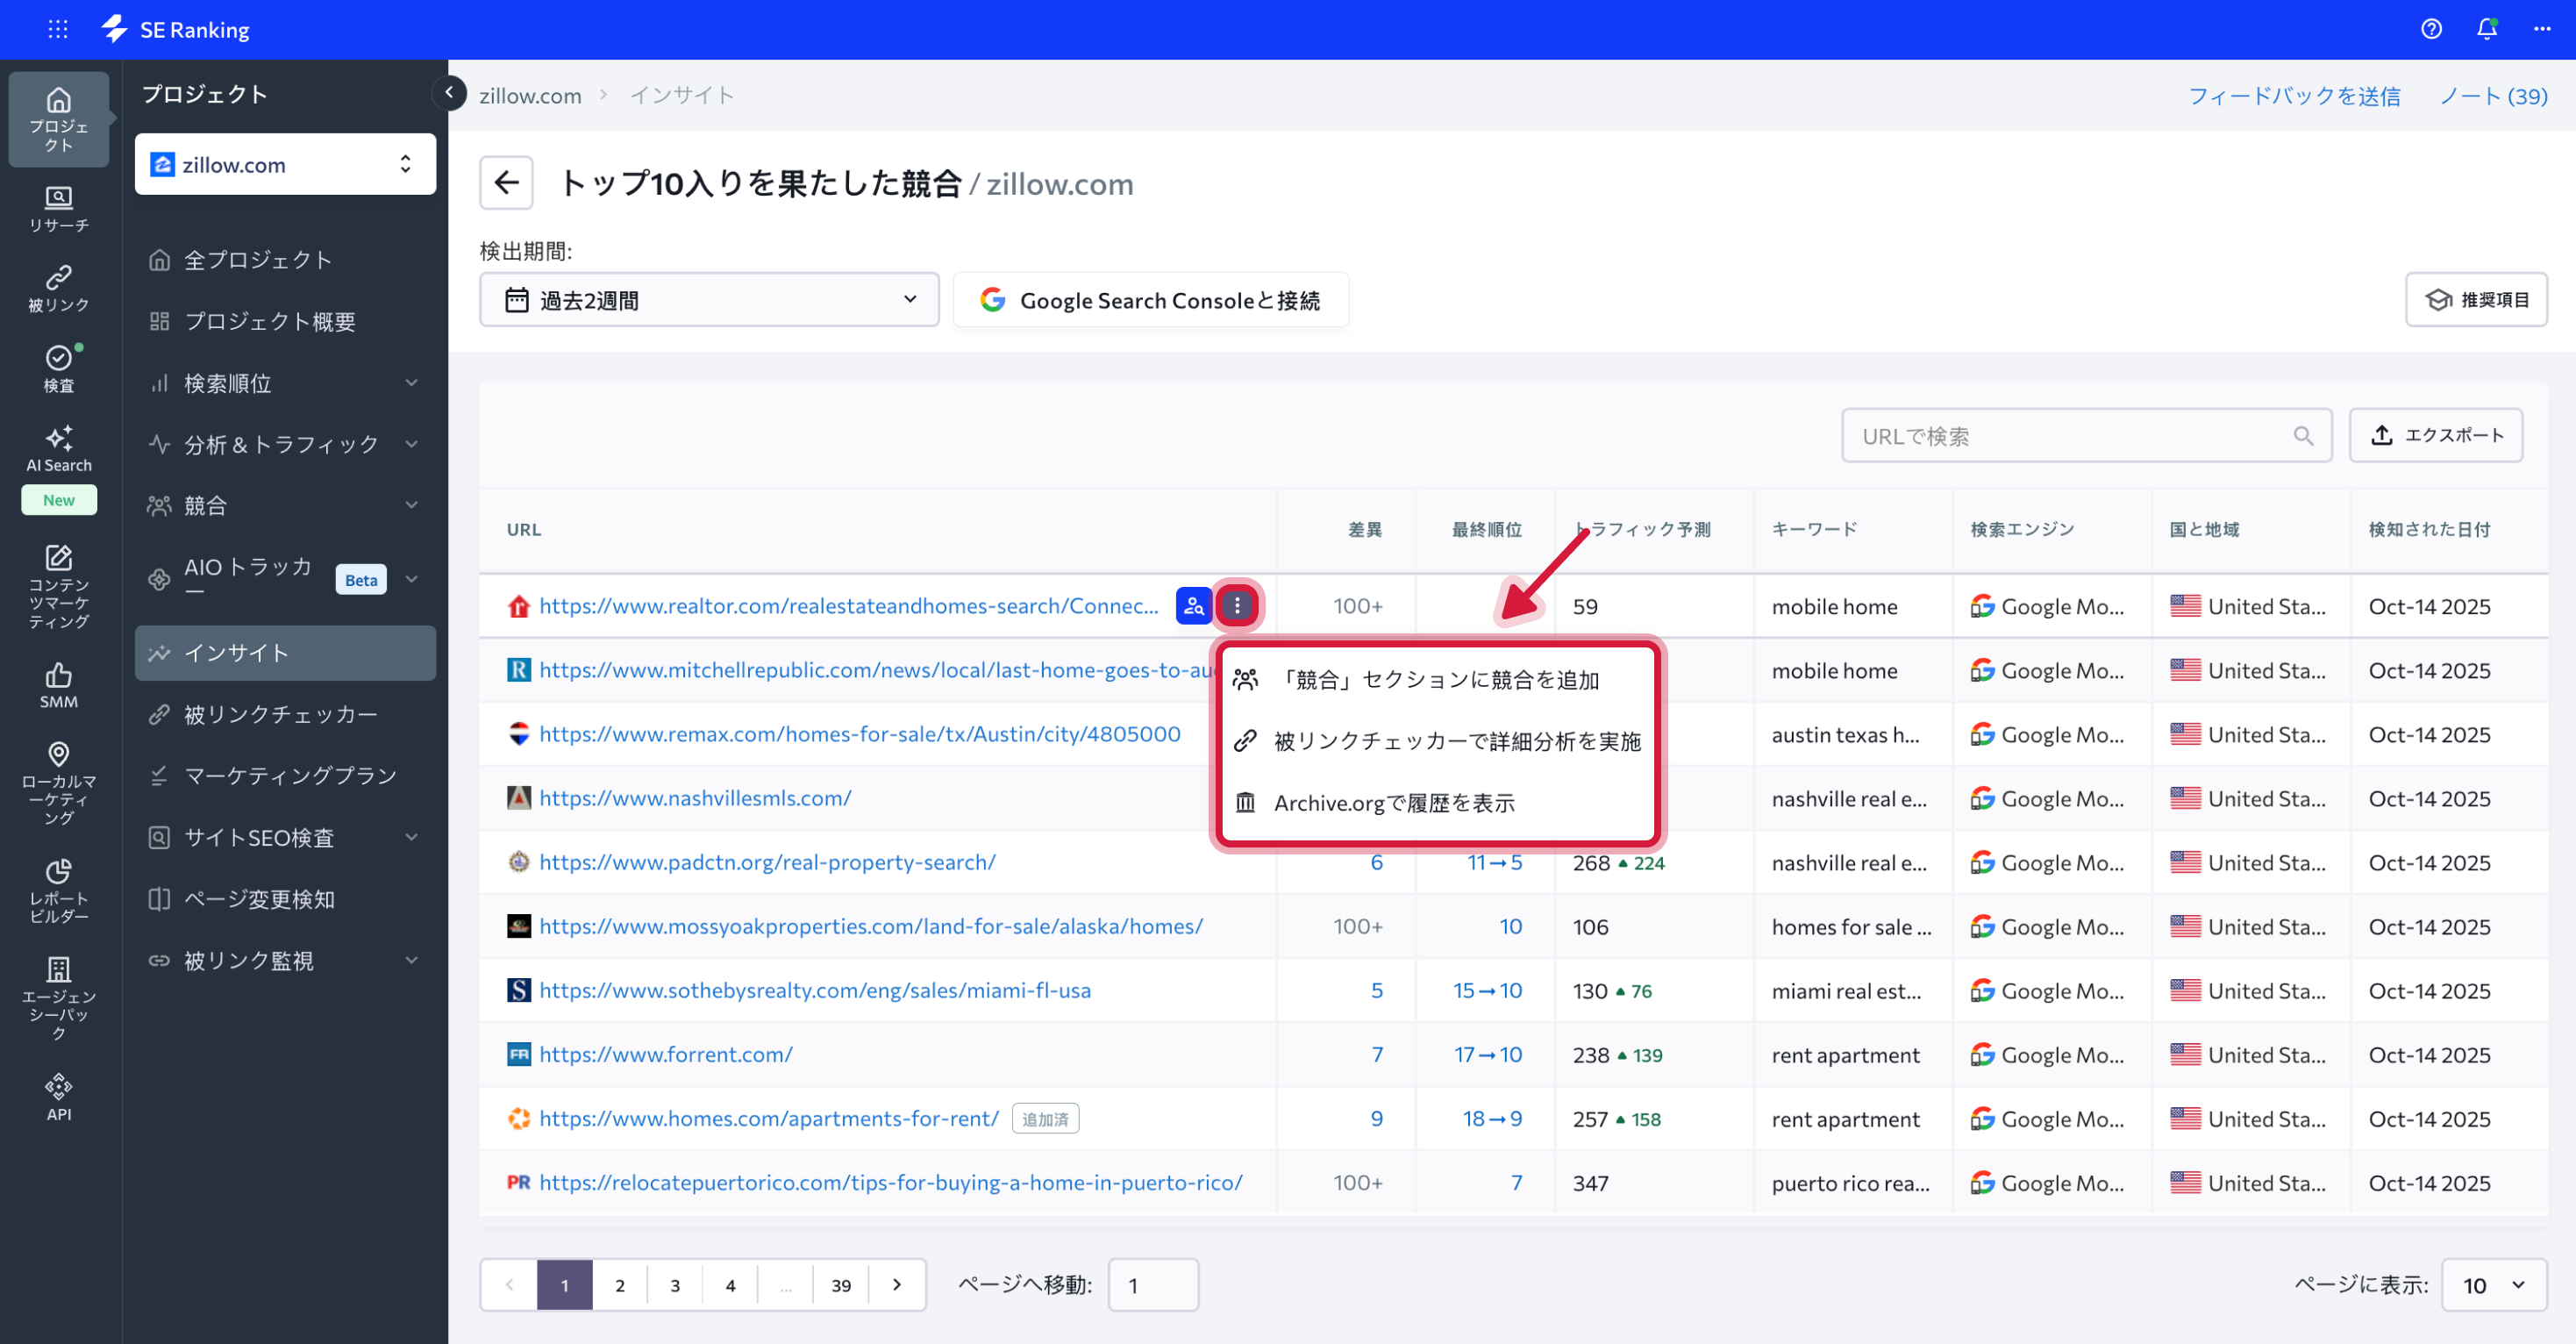Open the 過去2週間 period dropdown
The height and width of the screenshot is (1344, 2576).
pyautogui.click(x=709, y=300)
